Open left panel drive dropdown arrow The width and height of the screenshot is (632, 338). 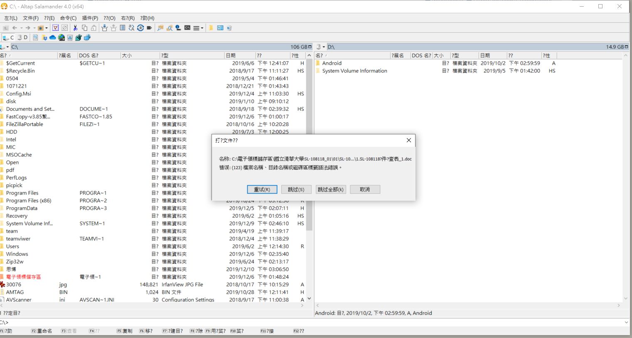click(7, 47)
